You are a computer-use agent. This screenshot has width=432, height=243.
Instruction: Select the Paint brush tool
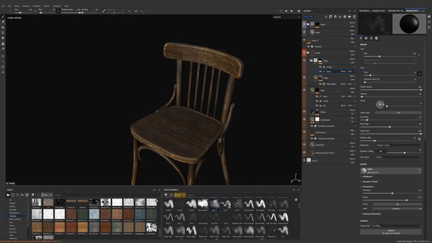click(x=3, y=16)
